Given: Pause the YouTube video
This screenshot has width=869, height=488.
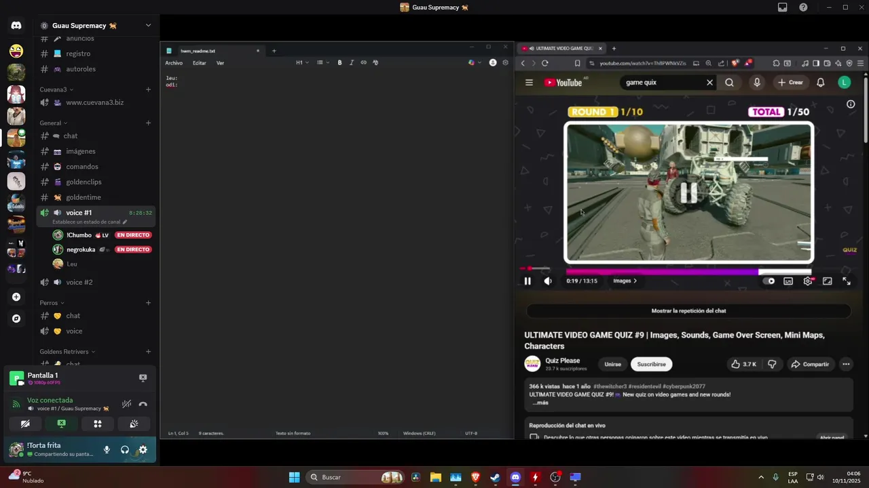Looking at the screenshot, I should point(528,281).
